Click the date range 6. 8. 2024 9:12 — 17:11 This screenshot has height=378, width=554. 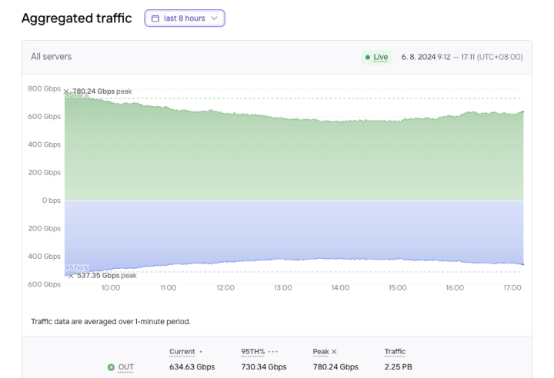462,58
